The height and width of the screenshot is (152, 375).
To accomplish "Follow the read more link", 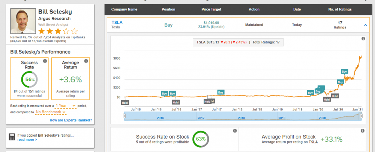I will [27, 140].
